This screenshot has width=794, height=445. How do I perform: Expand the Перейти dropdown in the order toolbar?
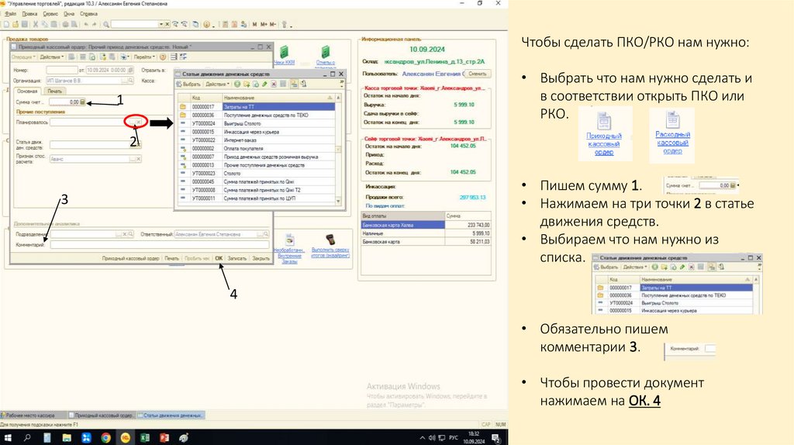click(x=143, y=57)
